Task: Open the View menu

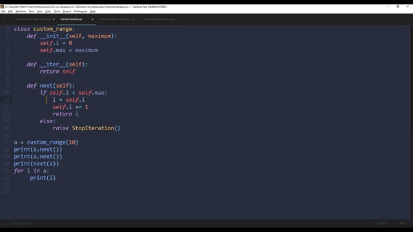Action: click(x=39, y=12)
